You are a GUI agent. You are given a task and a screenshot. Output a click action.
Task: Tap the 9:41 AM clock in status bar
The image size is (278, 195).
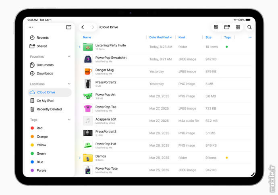coord(33,20)
